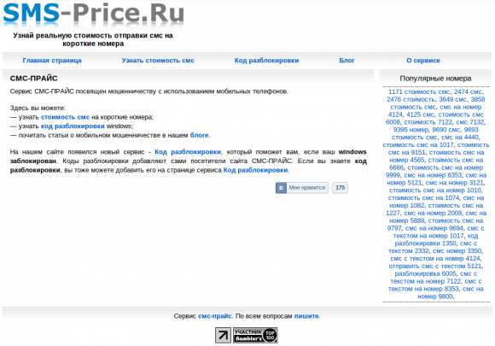Click the '1171 стоимость смс' popular number link
This screenshot has width=495, height=346.
pyautogui.click(x=419, y=92)
